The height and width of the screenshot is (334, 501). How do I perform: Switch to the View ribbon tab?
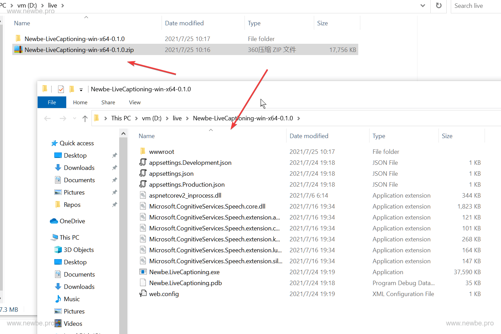pyautogui.click(x=135, y=103)
